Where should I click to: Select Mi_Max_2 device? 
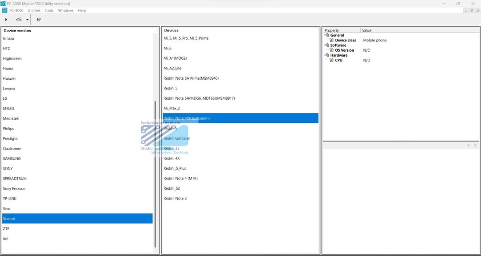pyautogui.click(x=240, y=108)
